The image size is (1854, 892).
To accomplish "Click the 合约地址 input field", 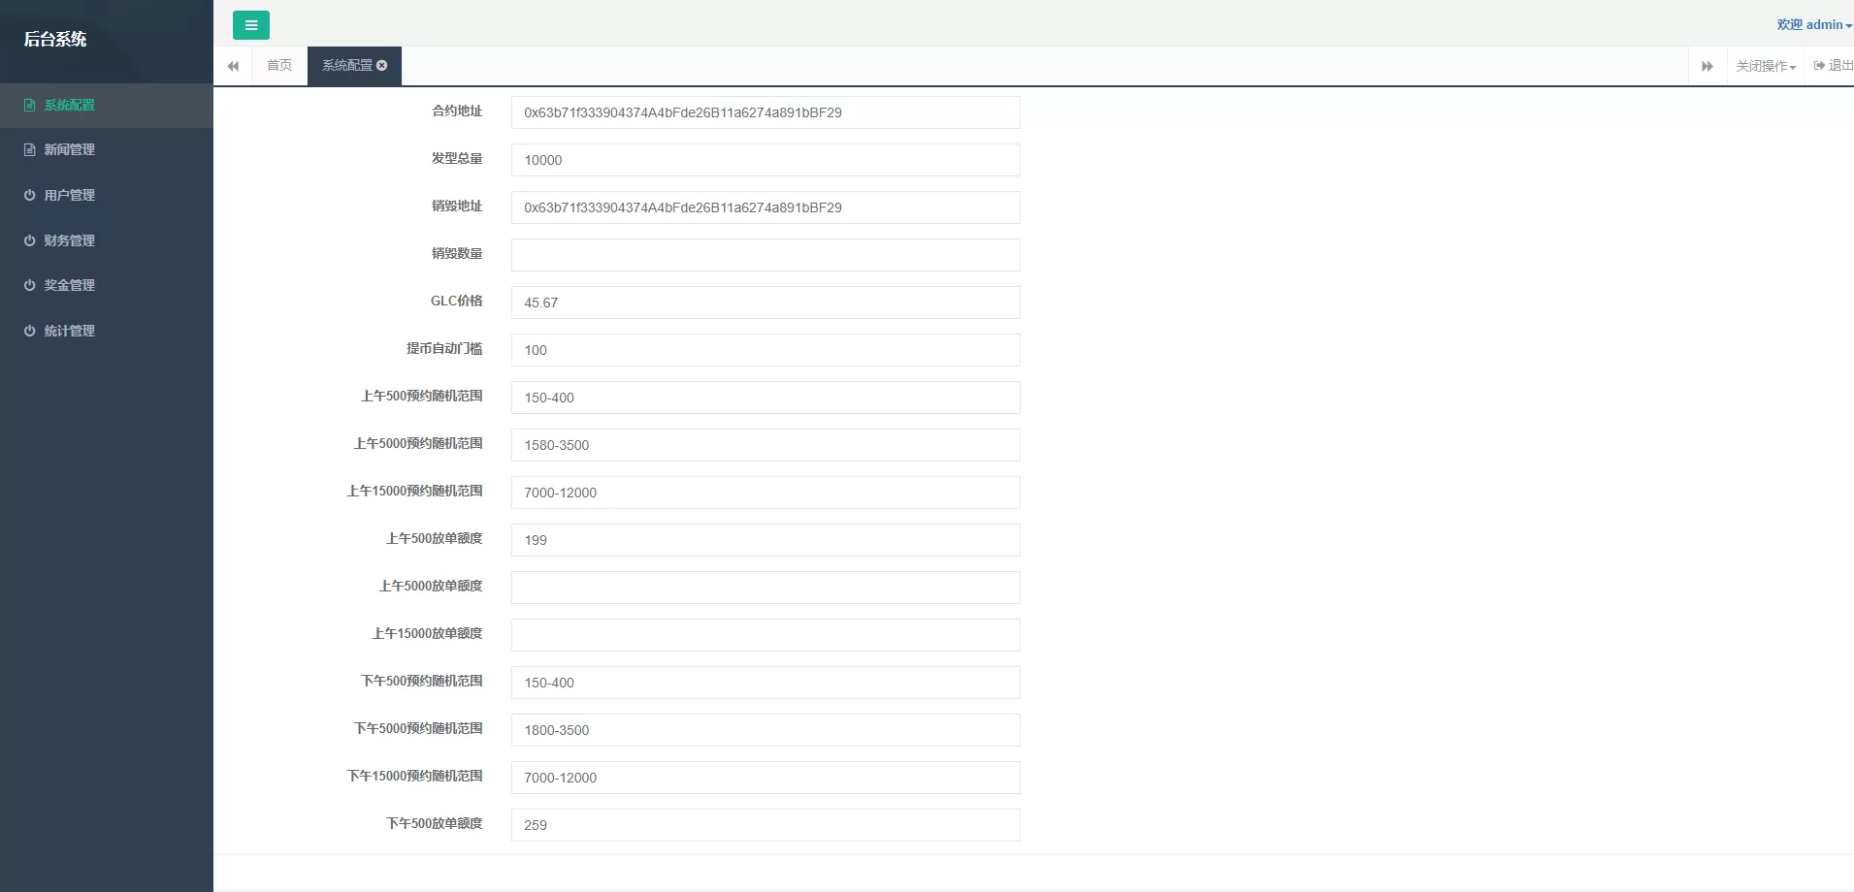I will [x=764, y=112].
